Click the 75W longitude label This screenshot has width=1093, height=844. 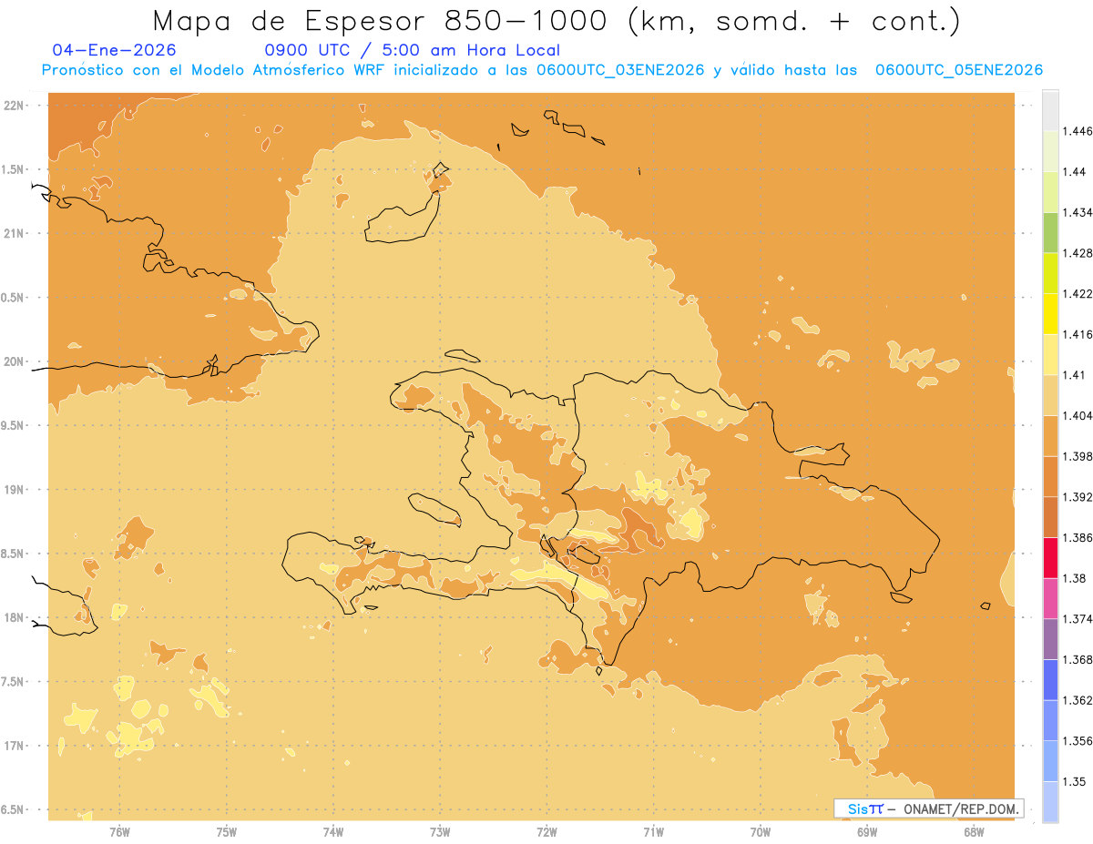pyautogui.click(x=227, y=831)
